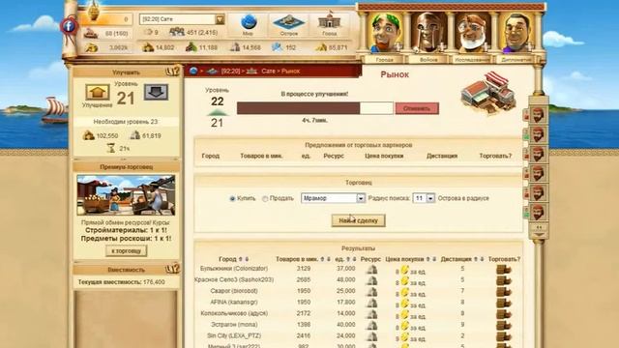The image size is (619, 348).
Task: Open the Дипломатия diplomat advisor portrait
Action: (516, 33)
